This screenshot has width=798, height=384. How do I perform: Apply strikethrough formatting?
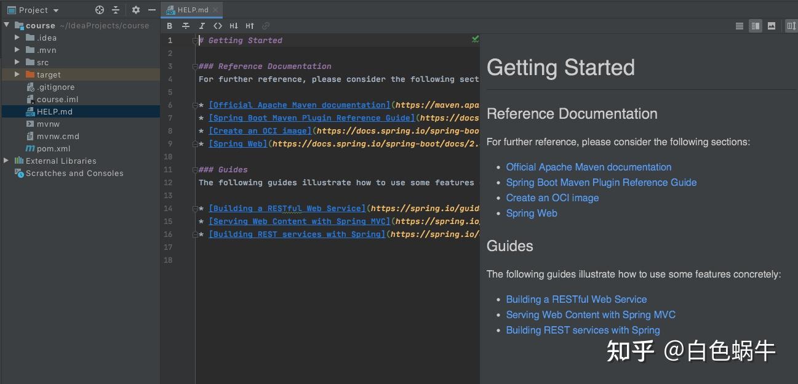[186, 26]
